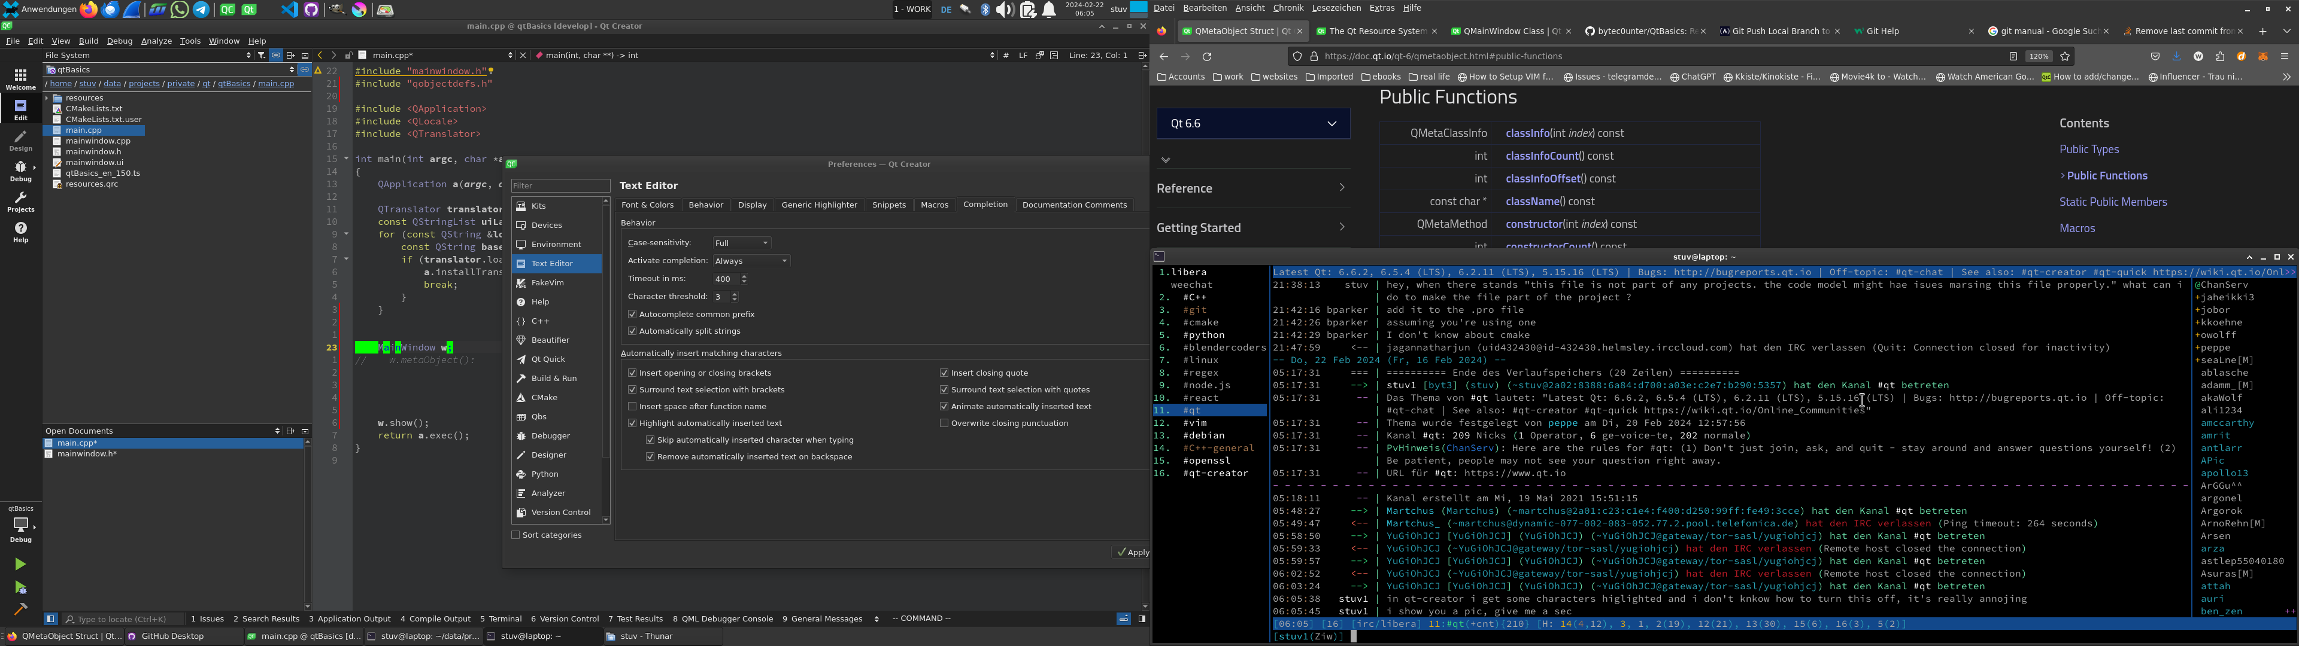Switch to the Snippets tab
The height and width of the screenshot is (646, 2299).
[888, 205]
